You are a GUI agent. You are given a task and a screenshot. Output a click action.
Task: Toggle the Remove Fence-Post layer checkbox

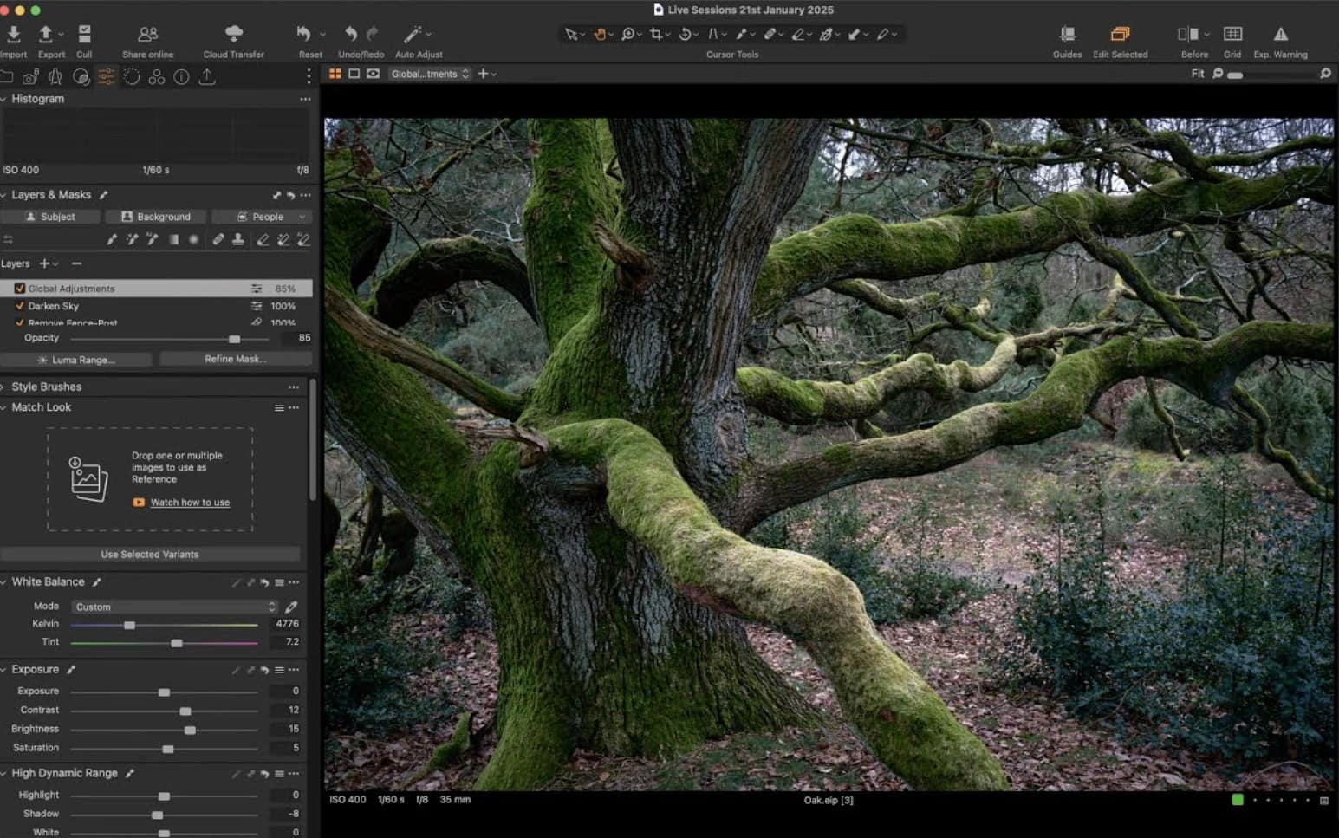click(x=20, y=322)
